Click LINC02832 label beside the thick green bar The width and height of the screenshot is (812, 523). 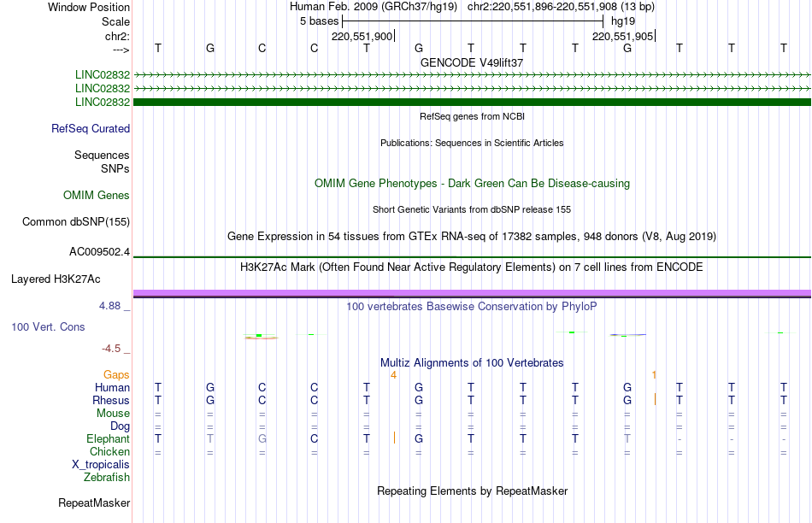(103, 102)
